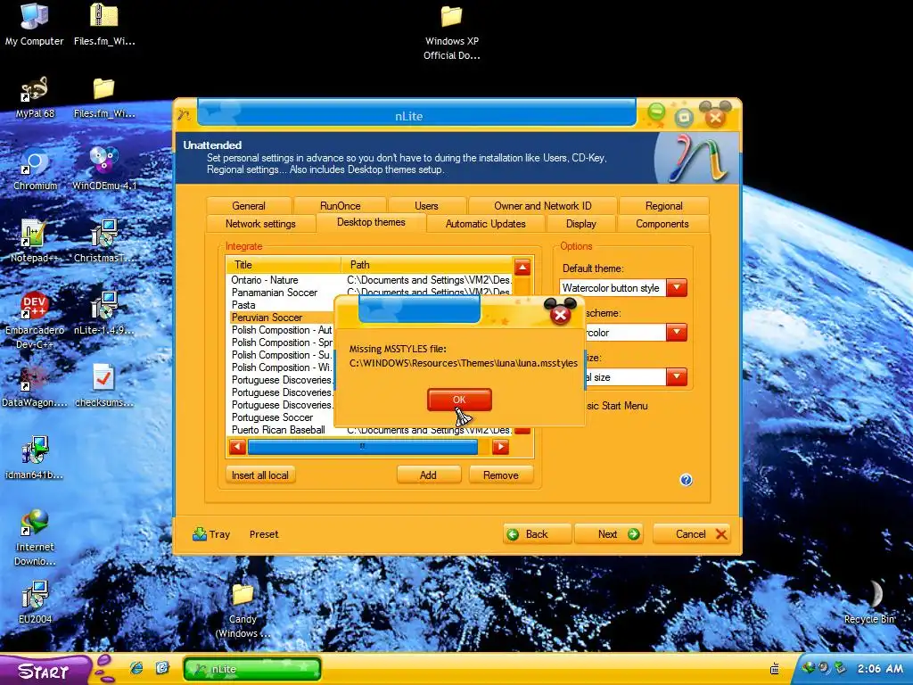Image resolution: width=913 pixels, height=685 pixels.
Task: Click the theme list horizontal scrollbar thumb
Action: (x=362, y=447)
